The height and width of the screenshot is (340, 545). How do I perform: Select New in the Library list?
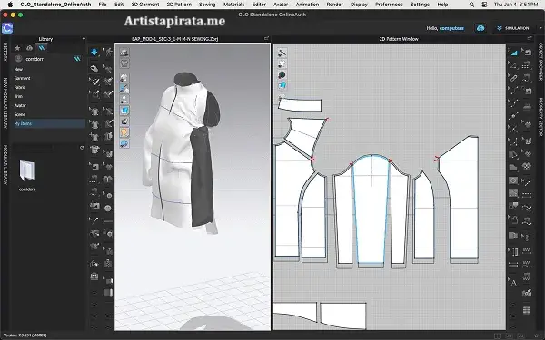(x=18, y=70)
